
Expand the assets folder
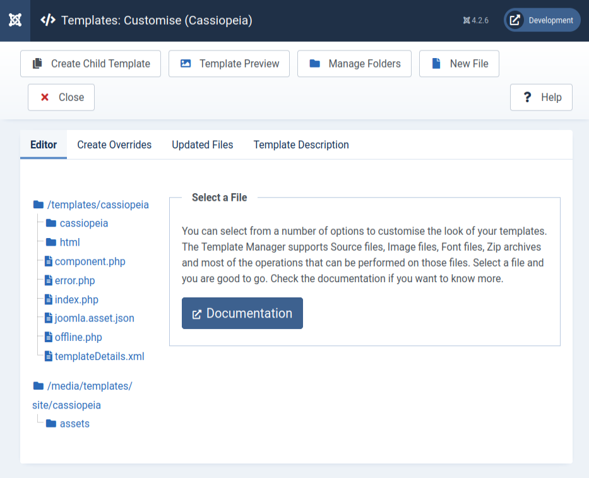(x=74, y=424)
